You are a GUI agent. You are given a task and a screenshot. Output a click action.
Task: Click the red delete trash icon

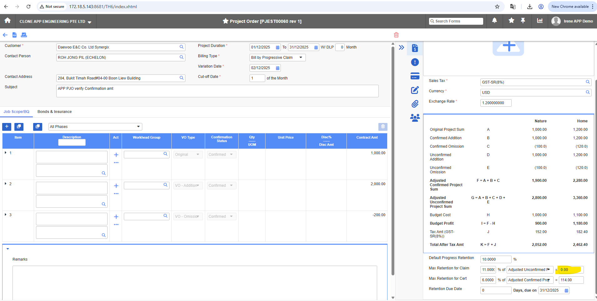396,35
